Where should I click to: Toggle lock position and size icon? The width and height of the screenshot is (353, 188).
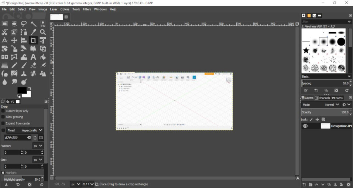(317, 120)
